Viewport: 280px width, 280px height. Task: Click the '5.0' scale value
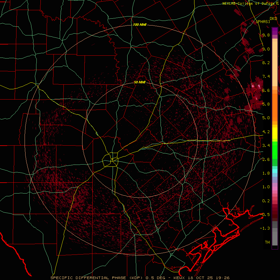pos(266,118)
